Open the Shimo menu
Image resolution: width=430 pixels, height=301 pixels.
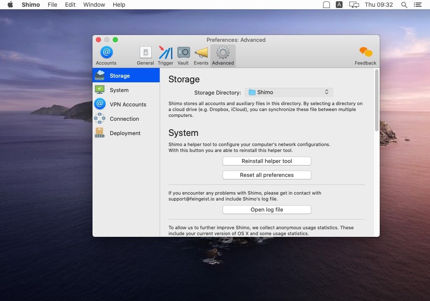click(30, 5)
